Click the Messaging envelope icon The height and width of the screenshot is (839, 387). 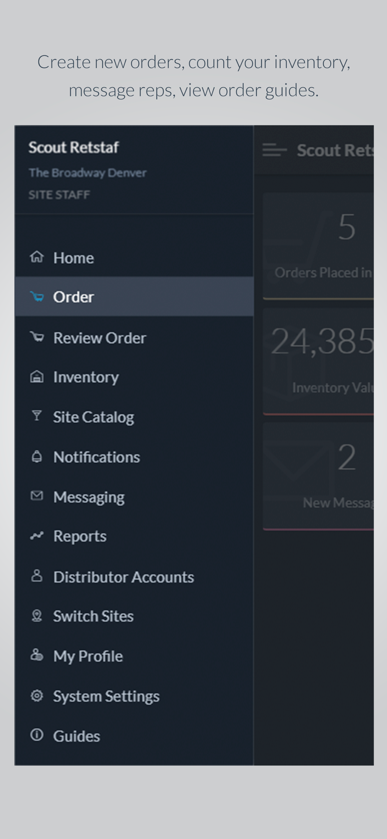pos(37,496)
